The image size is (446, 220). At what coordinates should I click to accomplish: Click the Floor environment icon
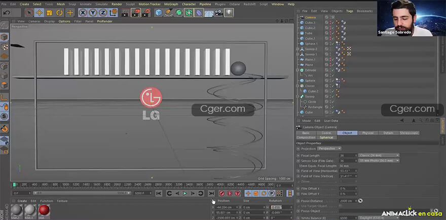click(209, 13)
